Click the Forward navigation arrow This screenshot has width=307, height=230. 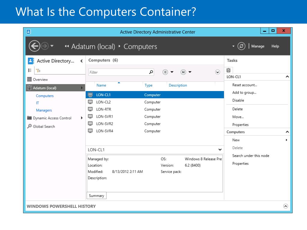coord(45,46)
